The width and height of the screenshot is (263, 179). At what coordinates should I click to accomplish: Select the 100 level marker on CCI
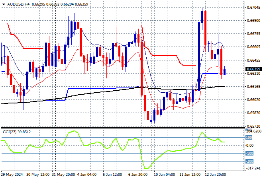pyautogui.click(x=249, y=138)
